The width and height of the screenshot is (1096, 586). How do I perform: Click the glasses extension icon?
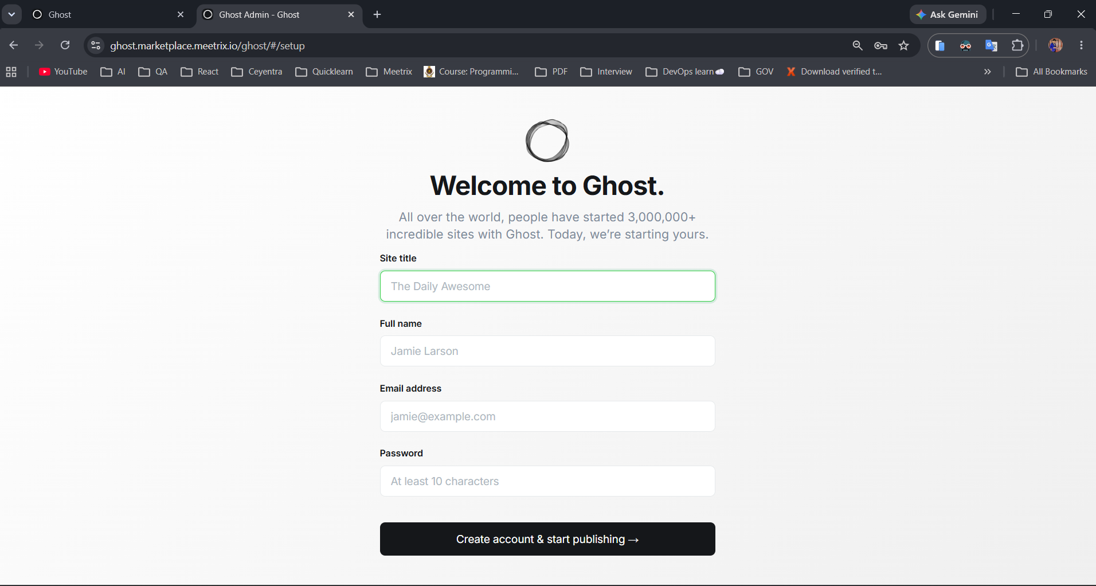coord(966,45)
